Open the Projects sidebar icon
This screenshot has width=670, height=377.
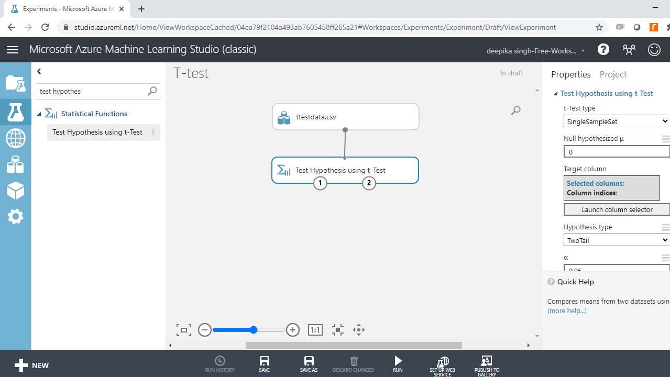[x=15, y=83]
